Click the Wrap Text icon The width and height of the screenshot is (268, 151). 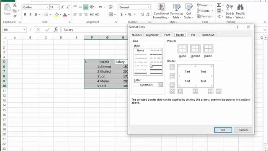point(111,7)
